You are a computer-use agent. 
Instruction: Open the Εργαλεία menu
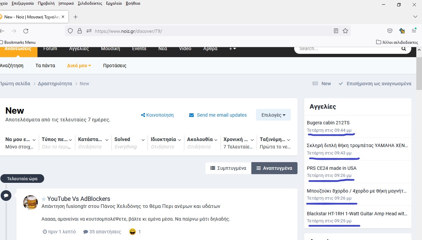tap(114, 3)
